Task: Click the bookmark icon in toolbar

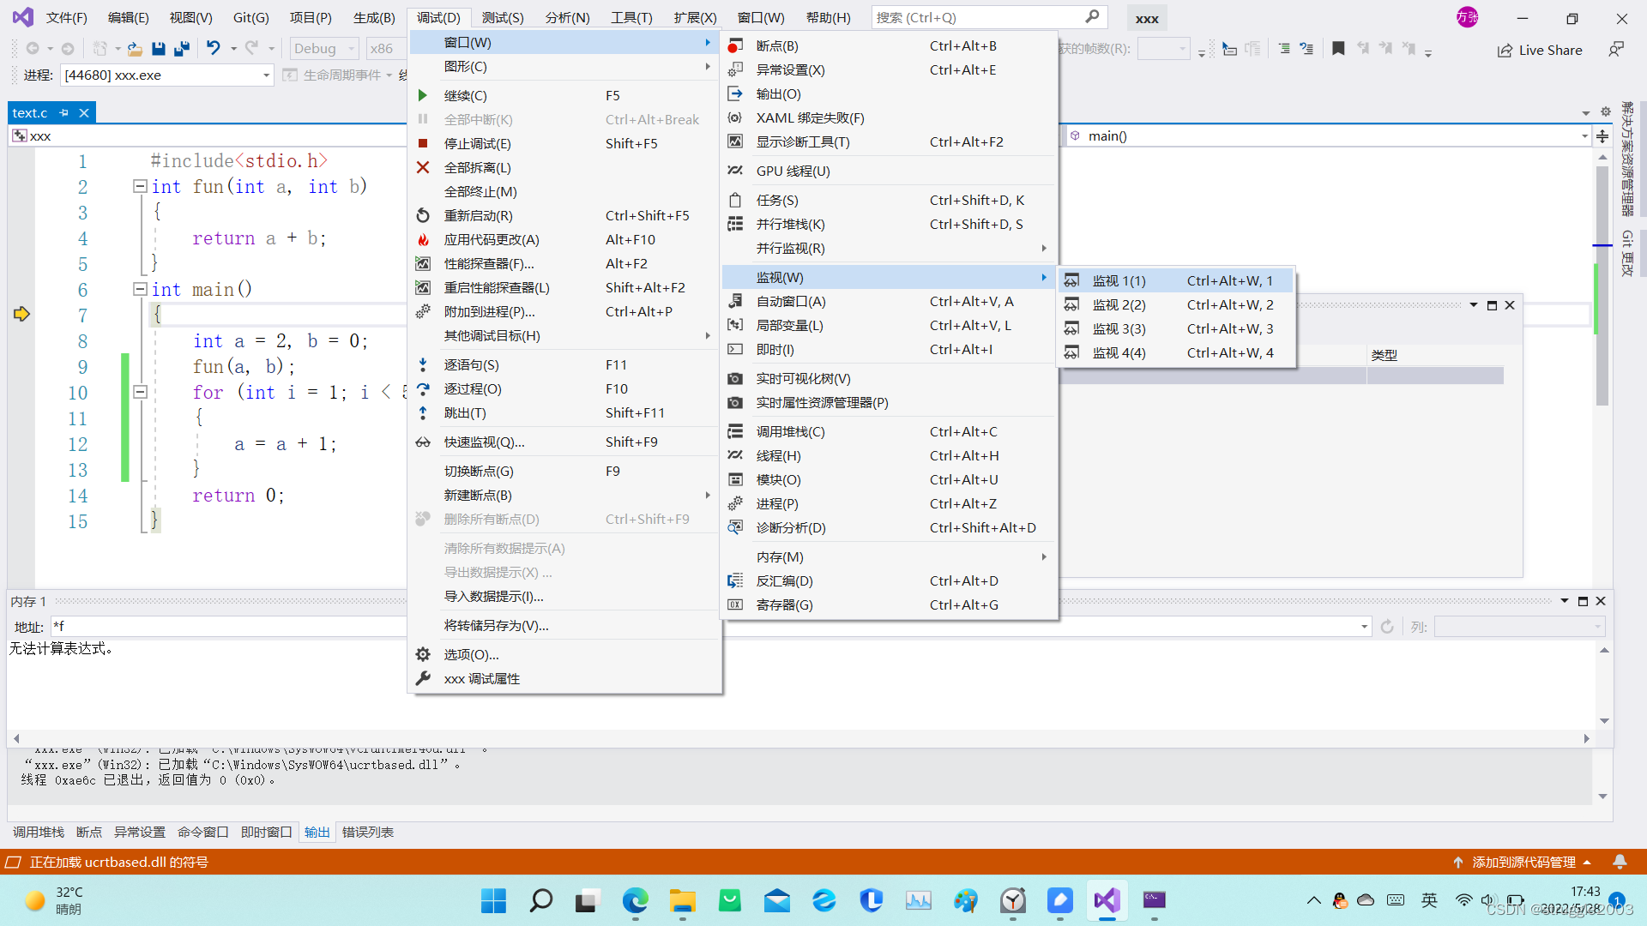Action: tap(1338, 49)
